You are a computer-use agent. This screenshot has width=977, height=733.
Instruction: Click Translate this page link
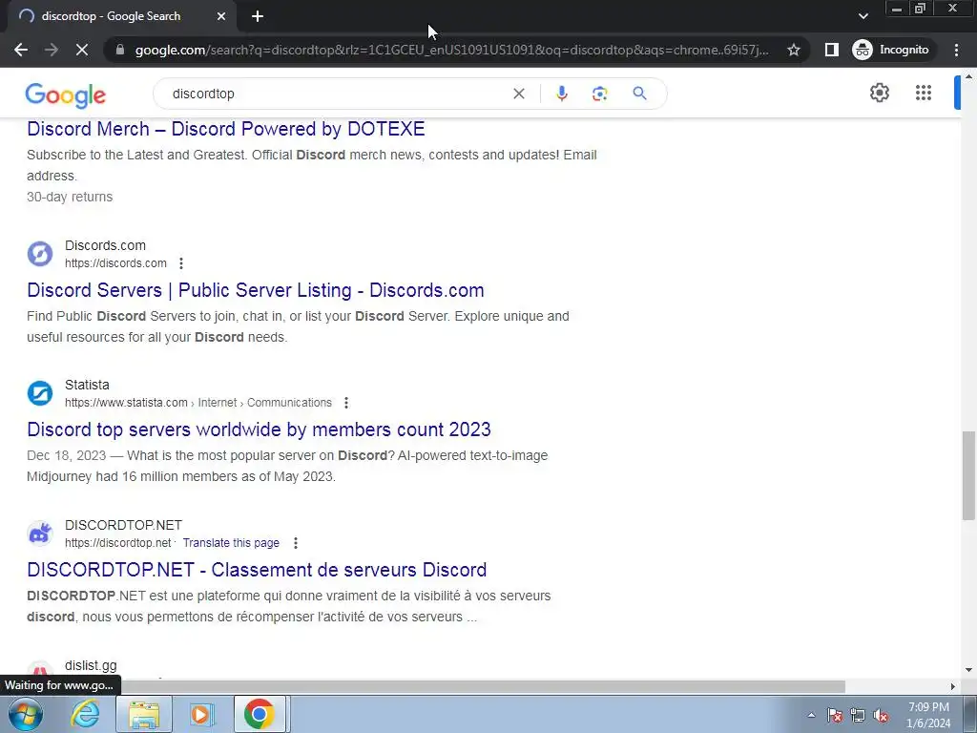click(231, 543)
